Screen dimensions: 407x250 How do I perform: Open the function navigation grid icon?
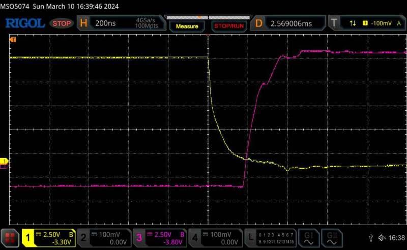[10, 237]
